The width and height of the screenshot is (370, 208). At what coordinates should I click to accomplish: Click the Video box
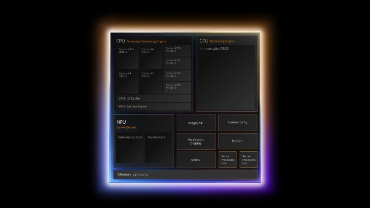pos(196,160)
